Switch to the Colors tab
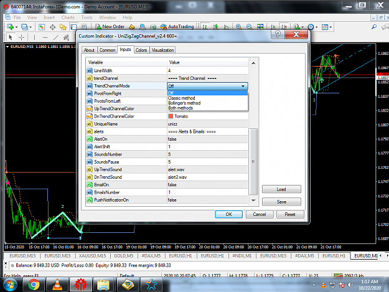The image size is (389, 292). click(141, 50)
